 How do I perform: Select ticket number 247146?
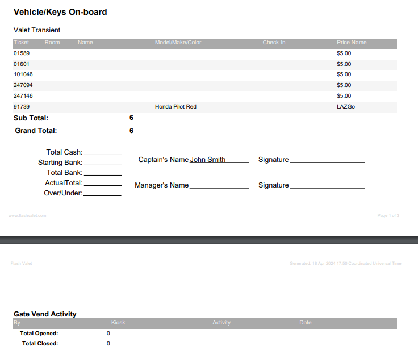point(23,96)
